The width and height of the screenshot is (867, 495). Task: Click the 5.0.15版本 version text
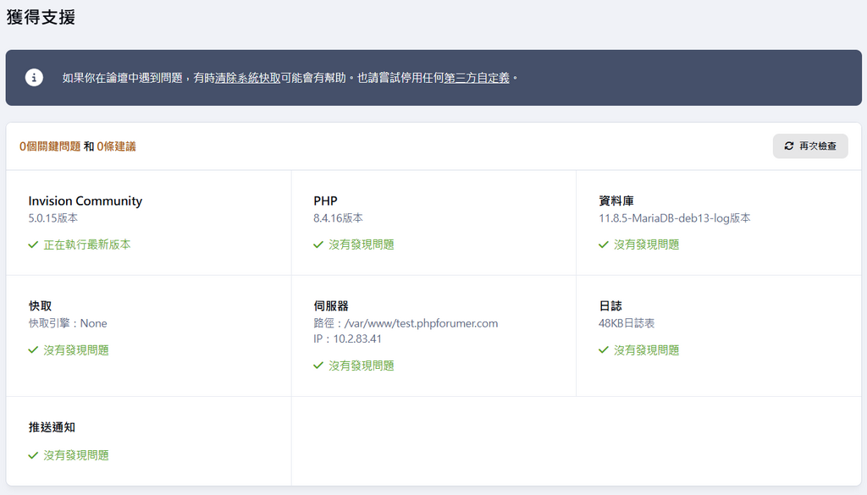pyautogui.click(x=52, y=218)
